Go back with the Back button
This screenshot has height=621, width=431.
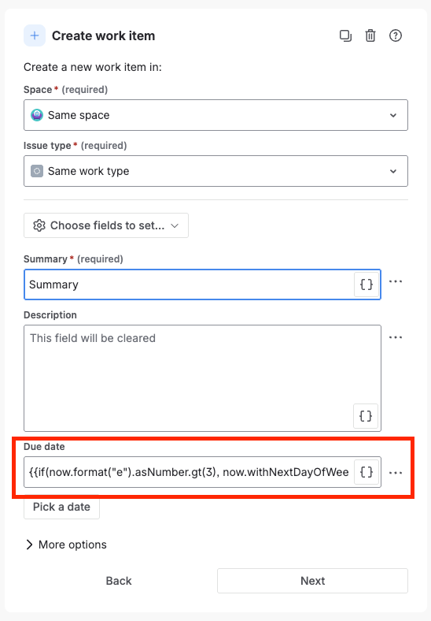tap(119, 581)
